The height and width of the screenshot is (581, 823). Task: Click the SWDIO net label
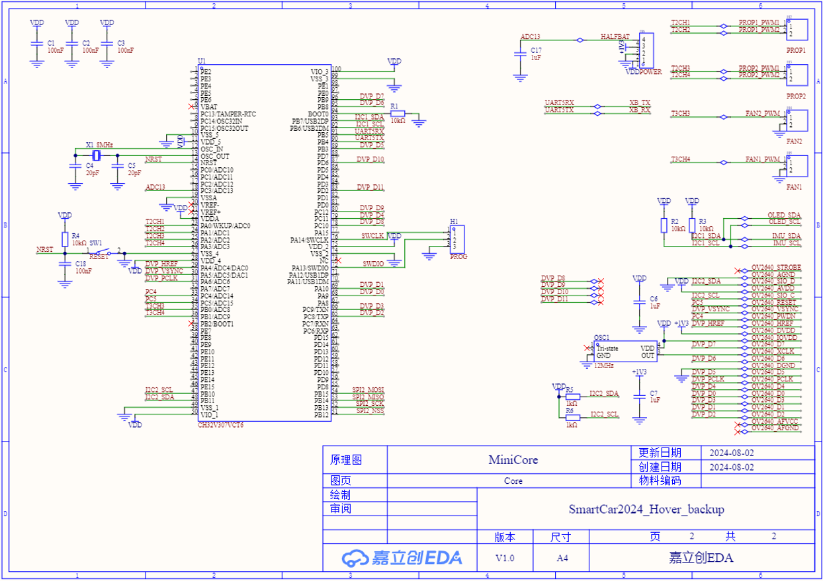pyautogui.click(x=374, y=264)
